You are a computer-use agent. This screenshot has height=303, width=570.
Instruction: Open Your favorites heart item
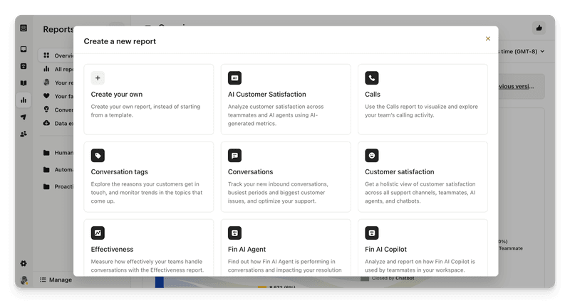(x=58, y=96)
